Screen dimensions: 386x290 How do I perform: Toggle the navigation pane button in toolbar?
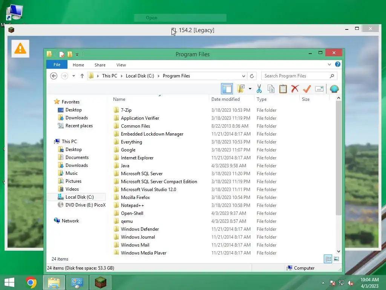click(227, 89)
